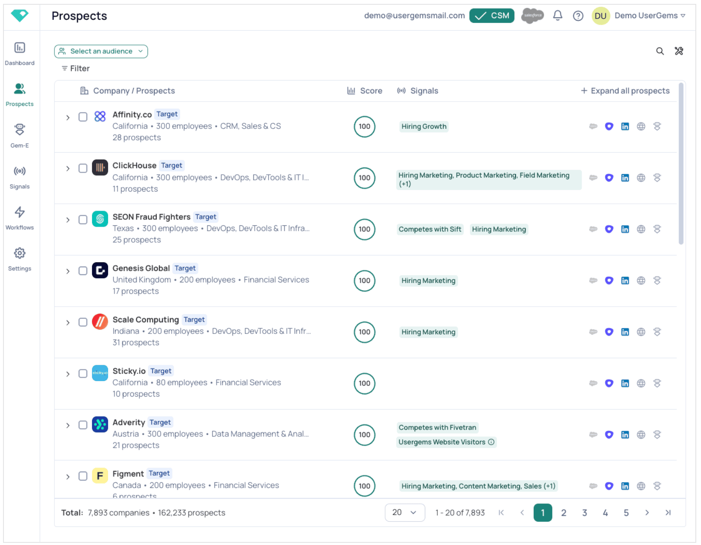The width and height of the screenshot is (701, 545).
Task: Open the Filter options
Action: click(75, 69)
